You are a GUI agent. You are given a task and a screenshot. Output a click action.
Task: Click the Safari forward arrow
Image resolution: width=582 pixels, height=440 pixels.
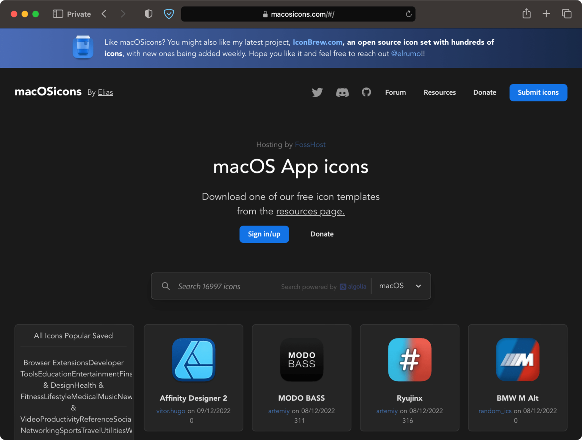pyautogui.click(x=123, y=14)
